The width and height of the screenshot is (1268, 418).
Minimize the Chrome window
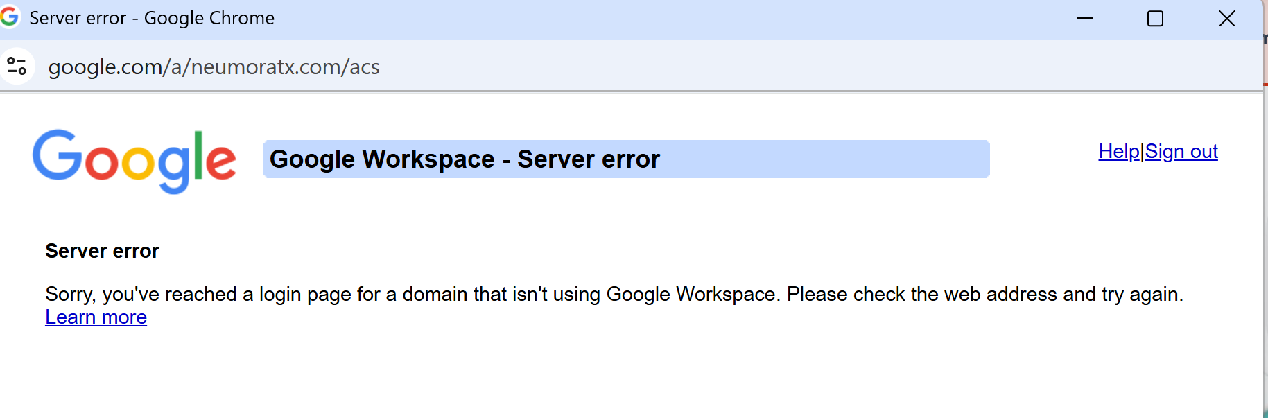coord(1084,19)
